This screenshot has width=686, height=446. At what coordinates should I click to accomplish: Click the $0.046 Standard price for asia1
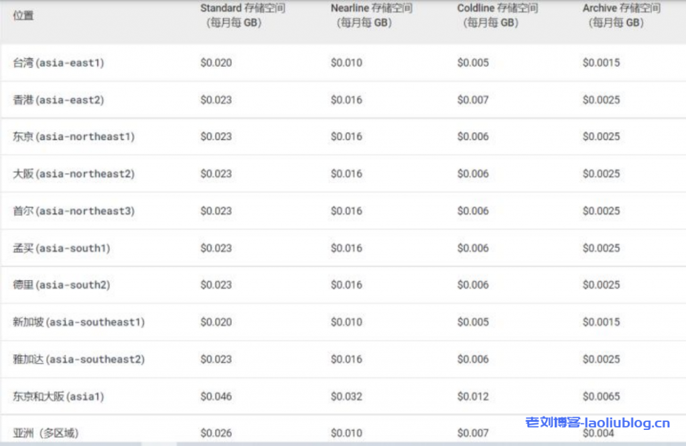point(216,396)
